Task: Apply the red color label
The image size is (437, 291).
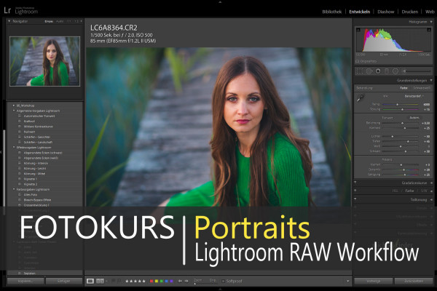Action: pos(151,282)
